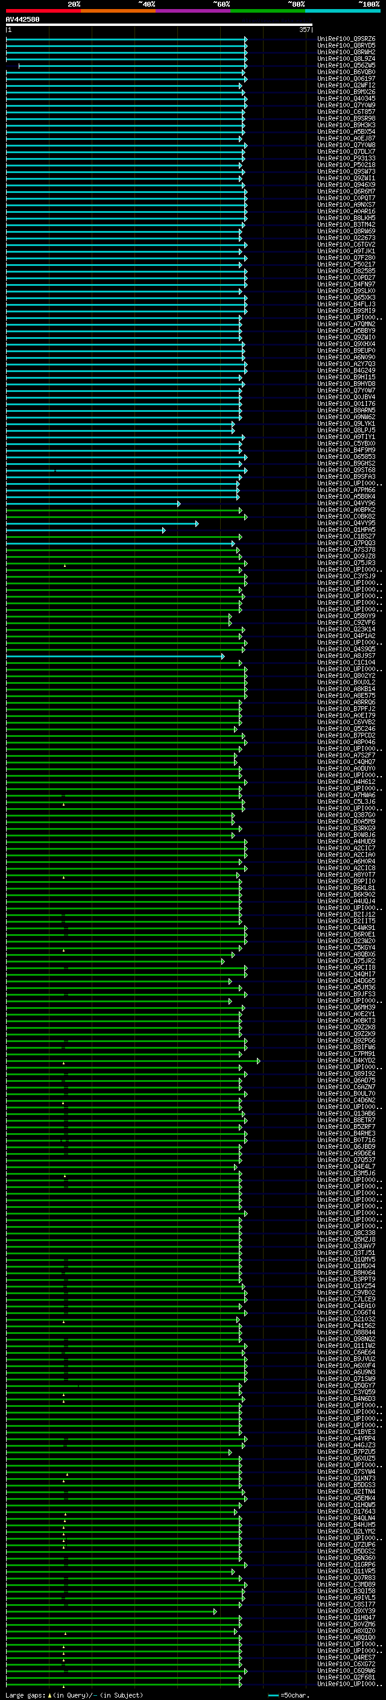The width and height of the screenshot is (386, 1700).
Task: Click the purple ~60% identity legend segment
Action: coord(192,11)
